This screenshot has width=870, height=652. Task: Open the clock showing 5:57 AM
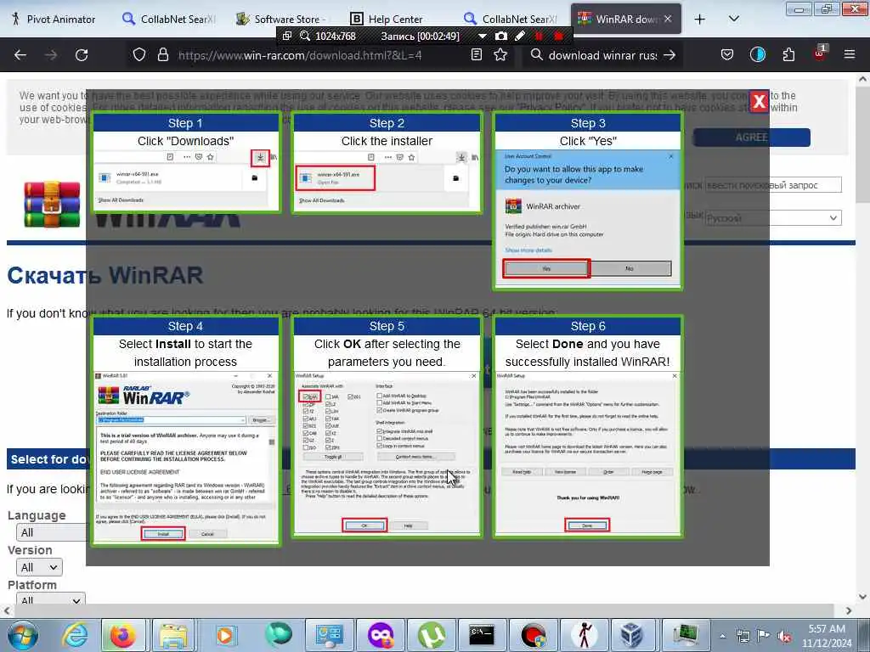[827, 636]
